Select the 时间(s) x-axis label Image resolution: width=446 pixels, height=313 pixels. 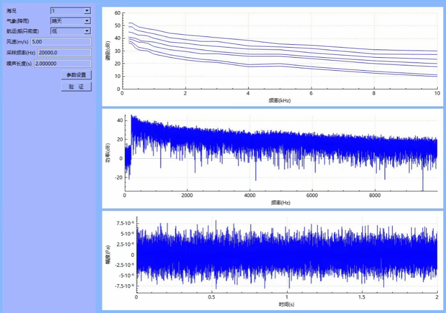[286, 304]
